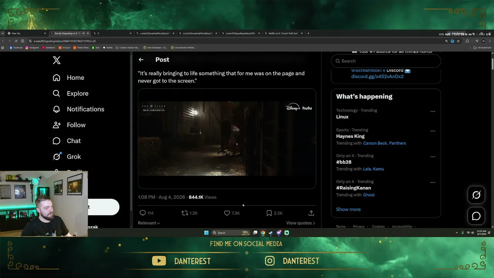The image size is (494, 278).
Task: Click the browser address bar URL
Action: pyautogui.click(x=64, y=41)
